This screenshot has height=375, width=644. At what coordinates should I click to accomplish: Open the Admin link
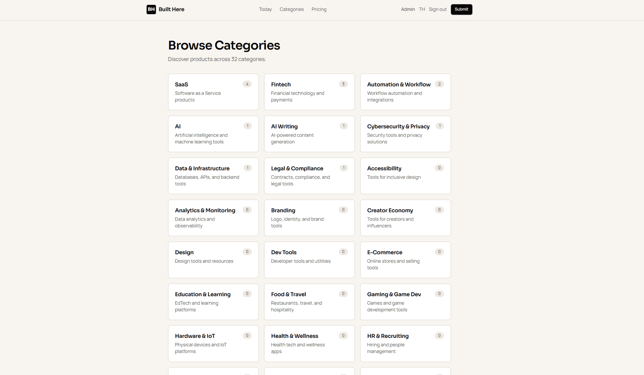click(x=408, y=9)
